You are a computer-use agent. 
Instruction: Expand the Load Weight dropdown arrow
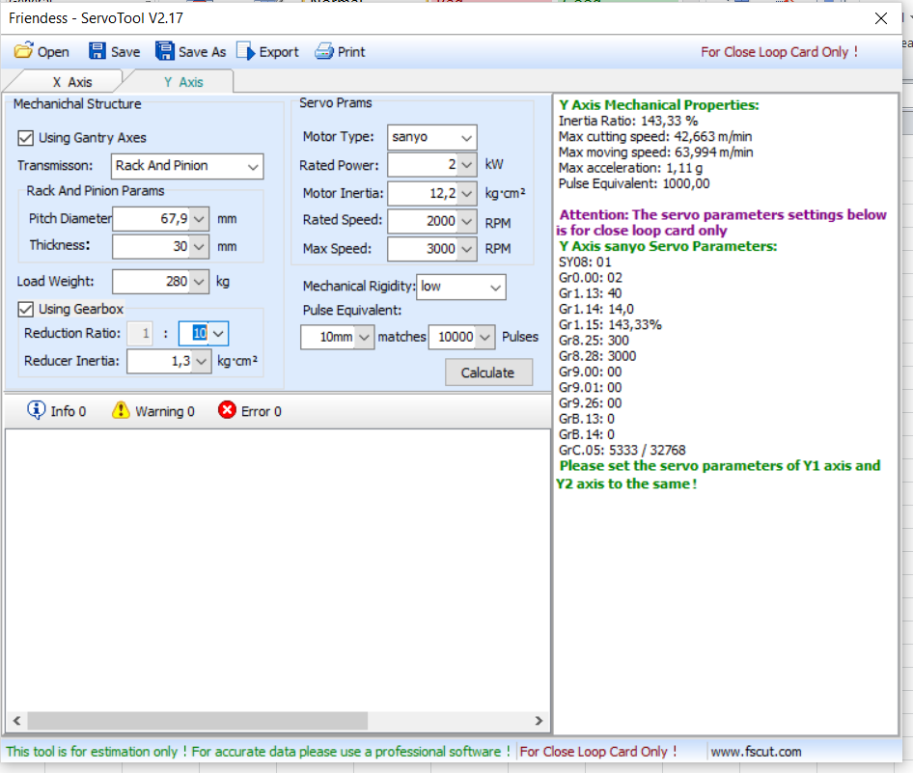tap(199, 282)
